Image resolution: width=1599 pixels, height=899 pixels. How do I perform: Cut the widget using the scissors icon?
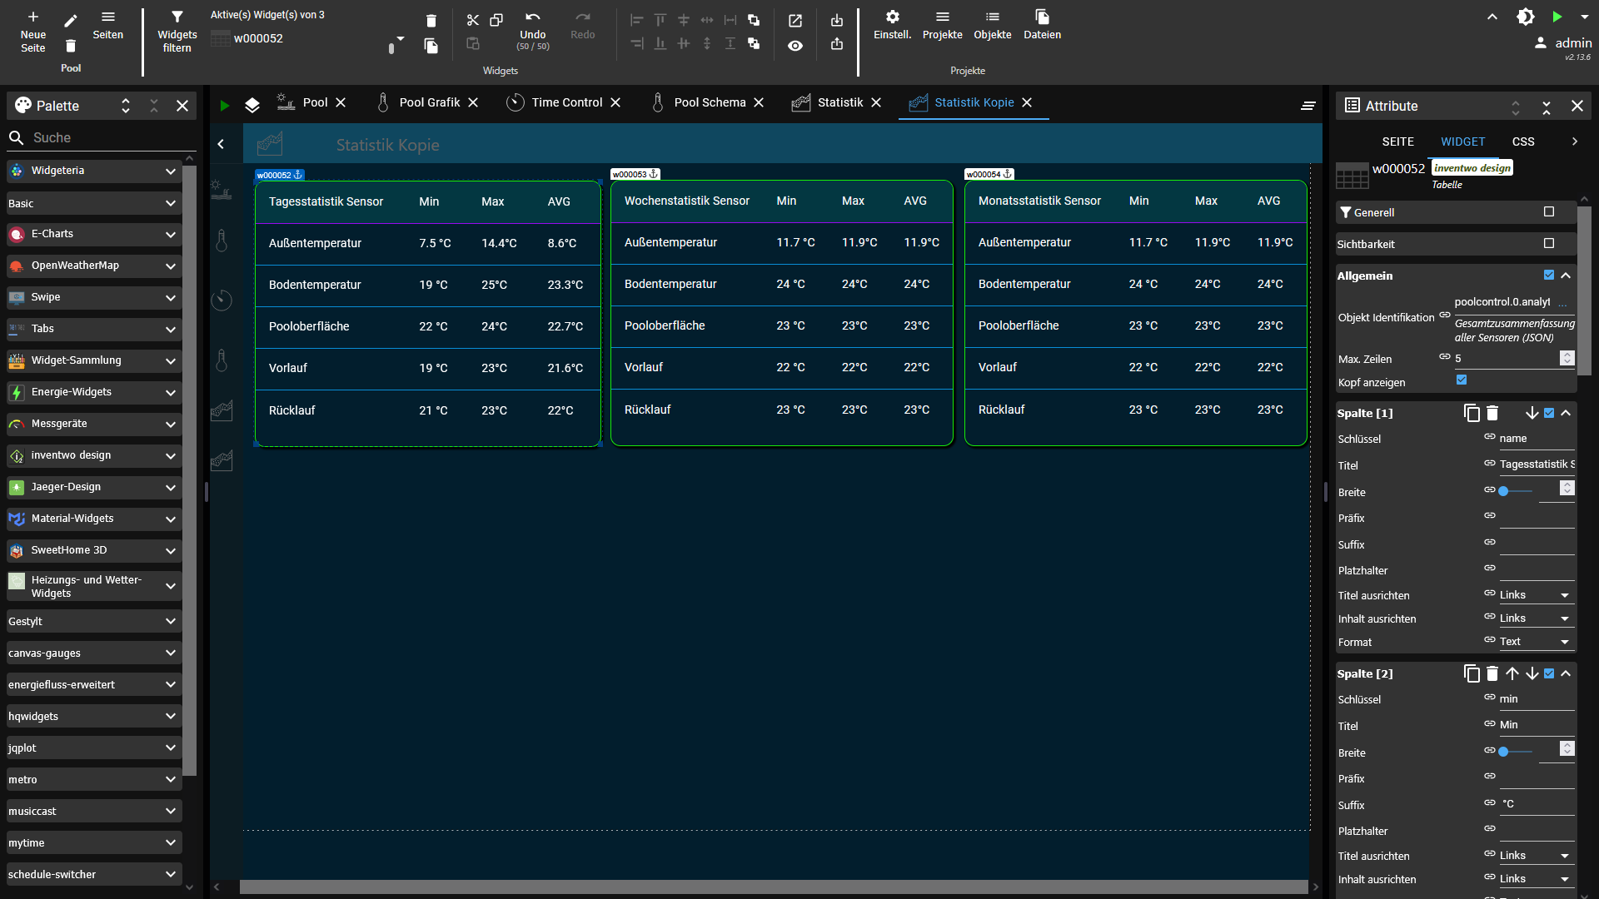tap(473, 20)
